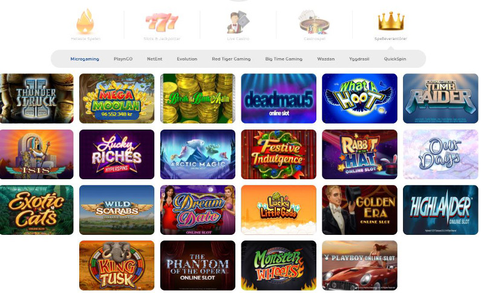
Task: Choose the roulette Casinospel icon
Action: point(314,22)
